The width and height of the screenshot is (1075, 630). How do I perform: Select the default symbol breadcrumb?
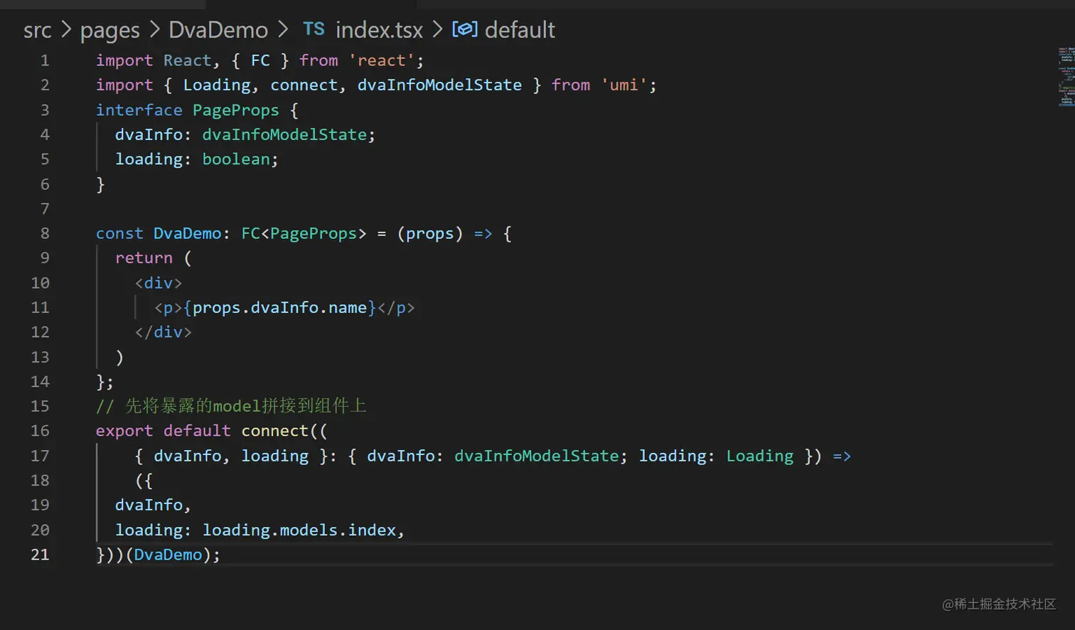point(520,30)
